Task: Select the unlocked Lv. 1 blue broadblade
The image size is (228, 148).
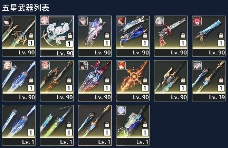Action: (19, 126)
